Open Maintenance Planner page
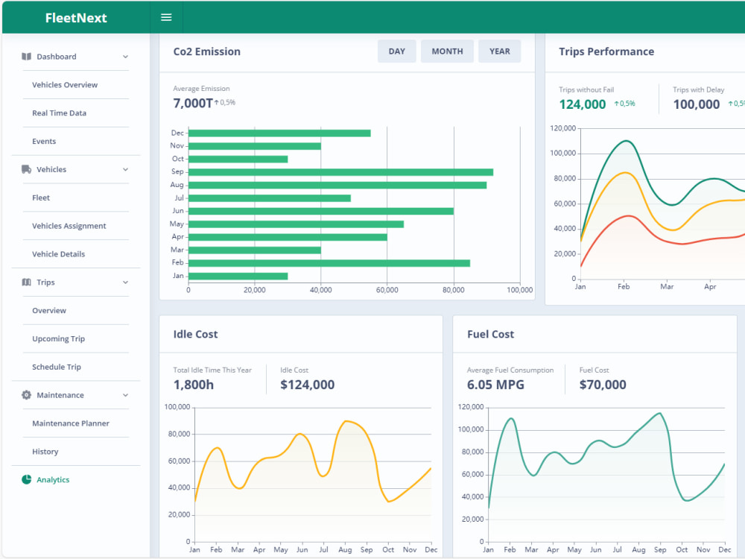The width and height of the screenshot is (745, 559). [x=71, y=423]
